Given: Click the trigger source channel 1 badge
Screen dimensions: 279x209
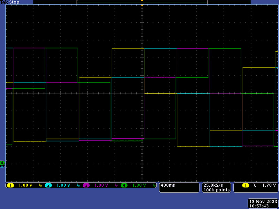Looking at the screenshot, I should pos(246,185).
